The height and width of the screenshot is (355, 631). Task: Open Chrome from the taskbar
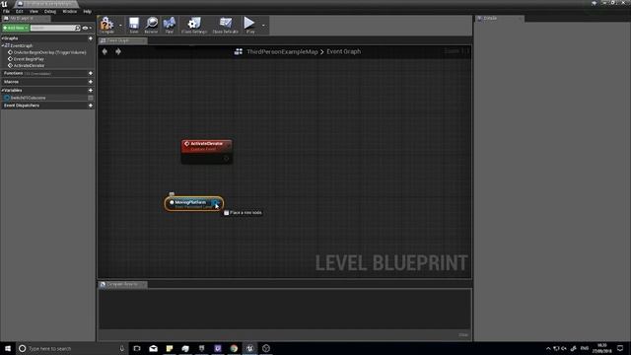[234, 348]
